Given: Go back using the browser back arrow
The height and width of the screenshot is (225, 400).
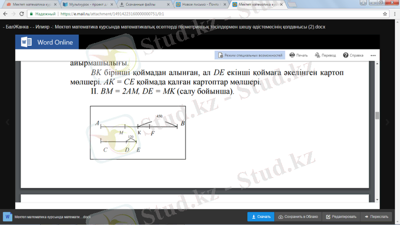Looking at the screenshot, I should 5,14.
